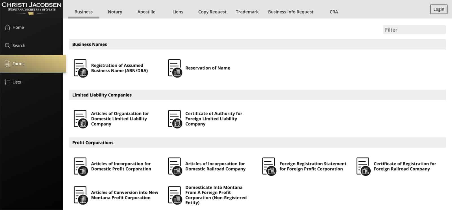The height and width of the screenshot is (210, 452).
Task: Click icon for Articles of Organization Domestic LLC
Action: point(81,119)
